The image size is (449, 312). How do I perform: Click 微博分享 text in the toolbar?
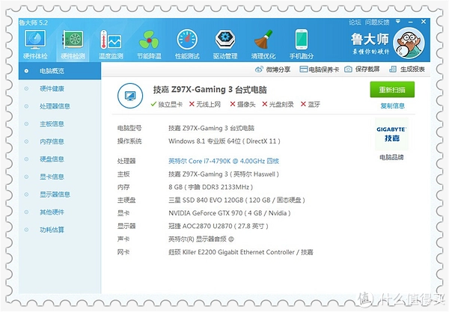[x=278, y=70]
